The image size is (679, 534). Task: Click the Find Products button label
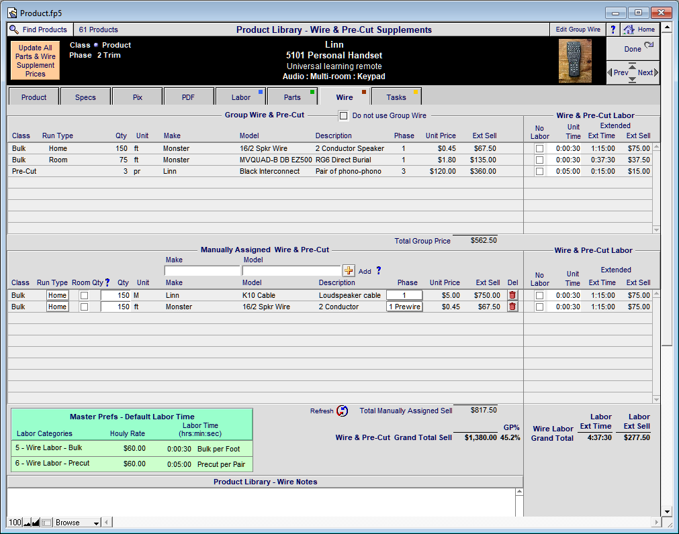(x=44, y=30)
